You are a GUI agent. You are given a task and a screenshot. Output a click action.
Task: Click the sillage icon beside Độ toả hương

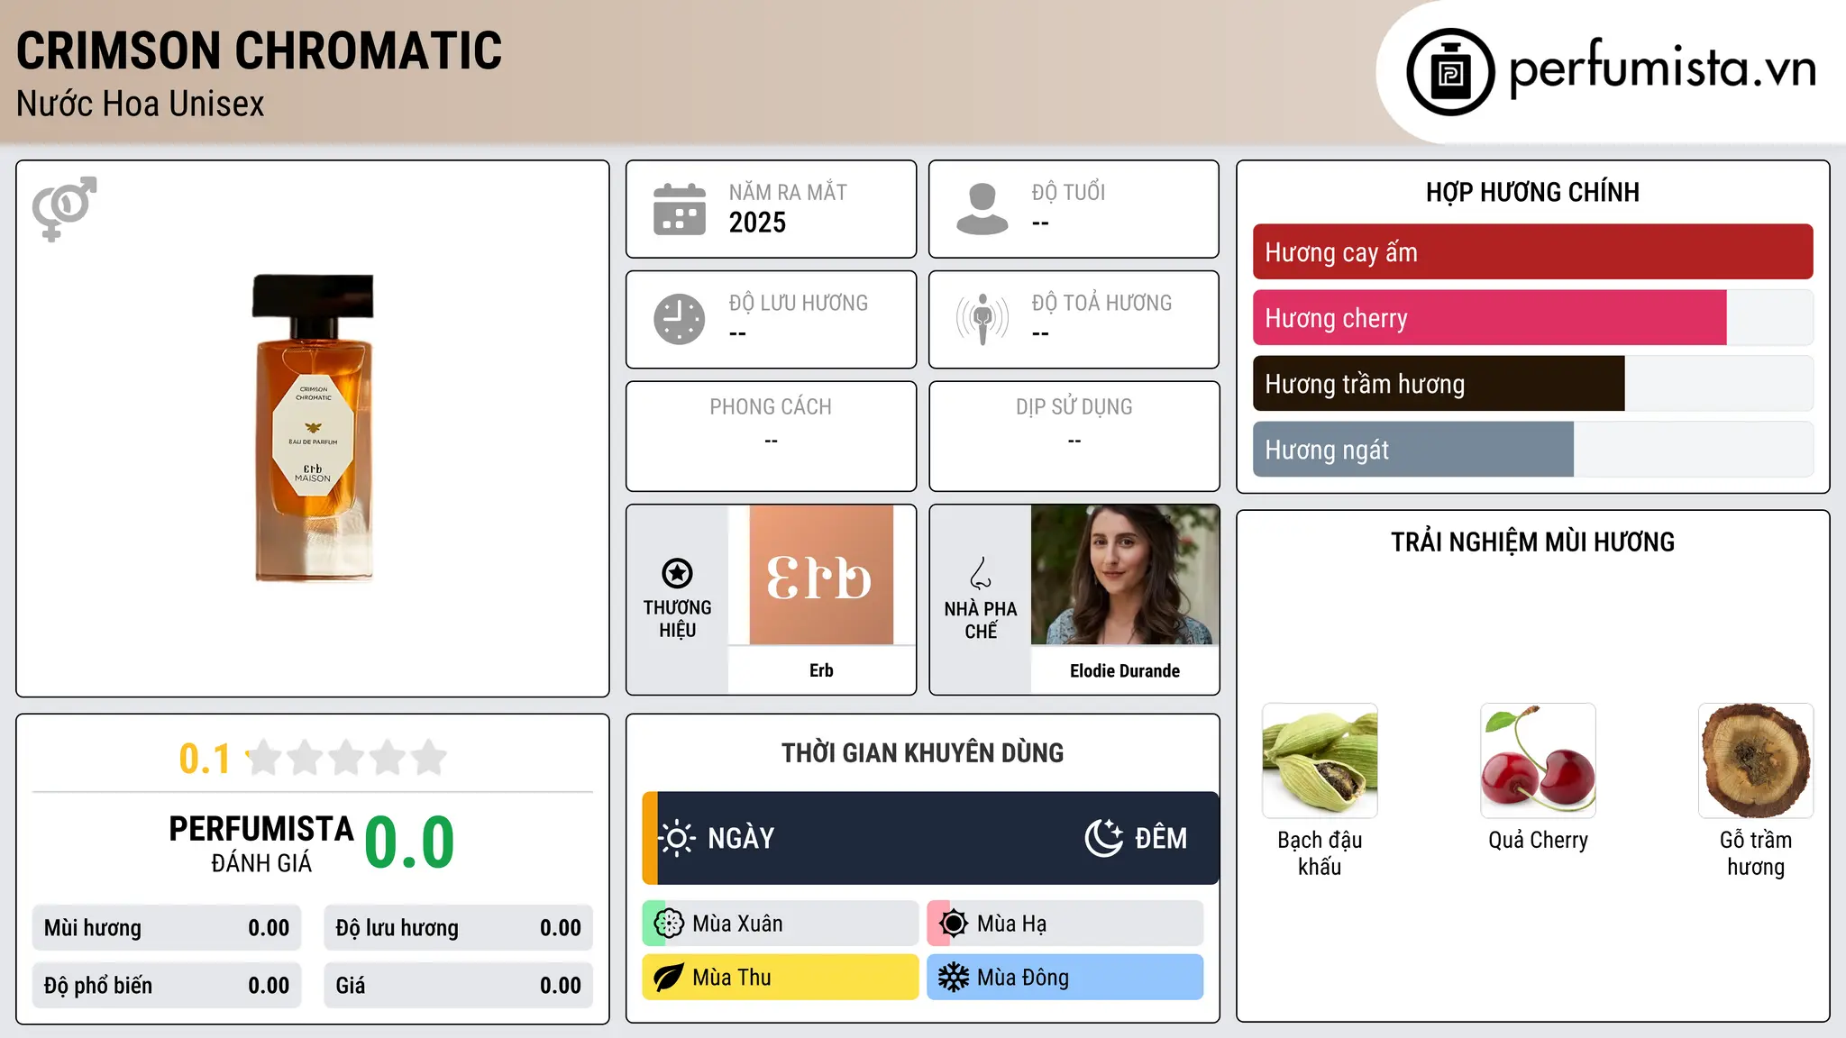tap(982, 319)
